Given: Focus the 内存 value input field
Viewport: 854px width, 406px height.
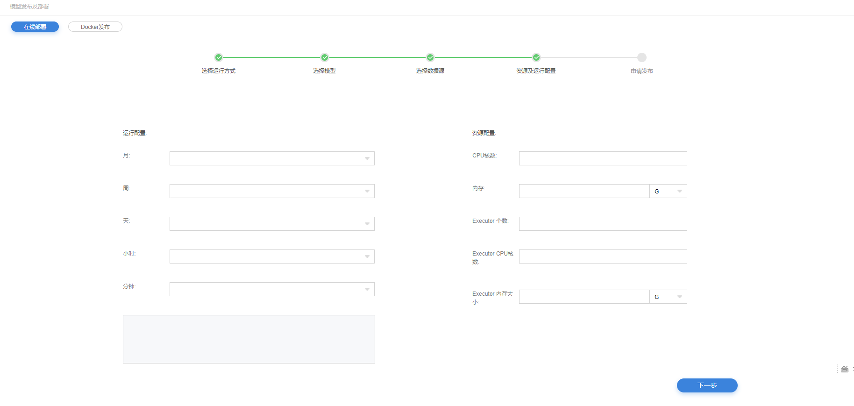Looking at the screenshot, I should pyautogui.click(x=584, y=191).
